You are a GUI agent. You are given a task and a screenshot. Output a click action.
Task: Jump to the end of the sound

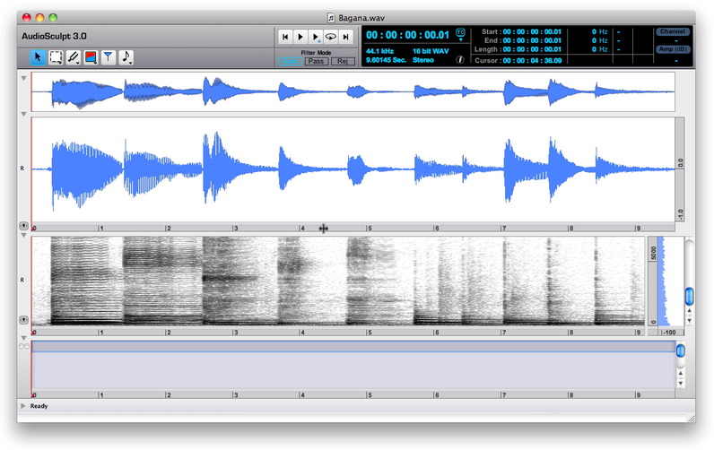[x=345, y=37]
